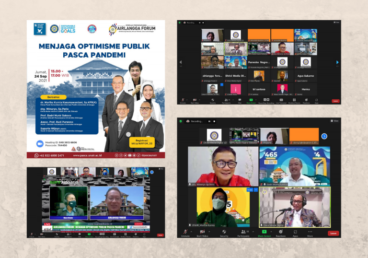Click Start Video in the four-speaker Zoom window
The width and height of the screenshot is (368, 258).
click(202, 233)
